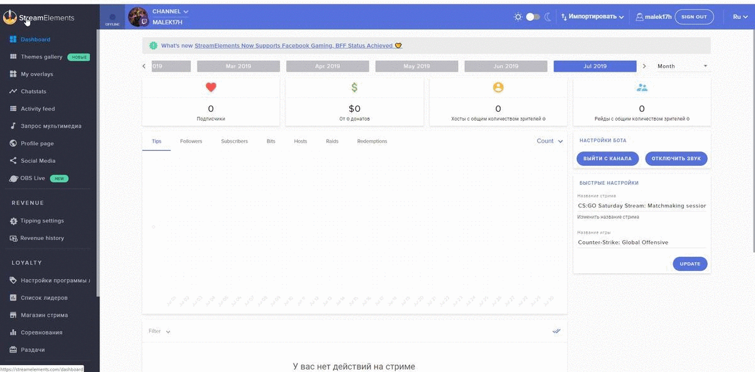Click the double-check mark all read icon
The width and height of the screenshot is (755, 372).
[556, 331]
